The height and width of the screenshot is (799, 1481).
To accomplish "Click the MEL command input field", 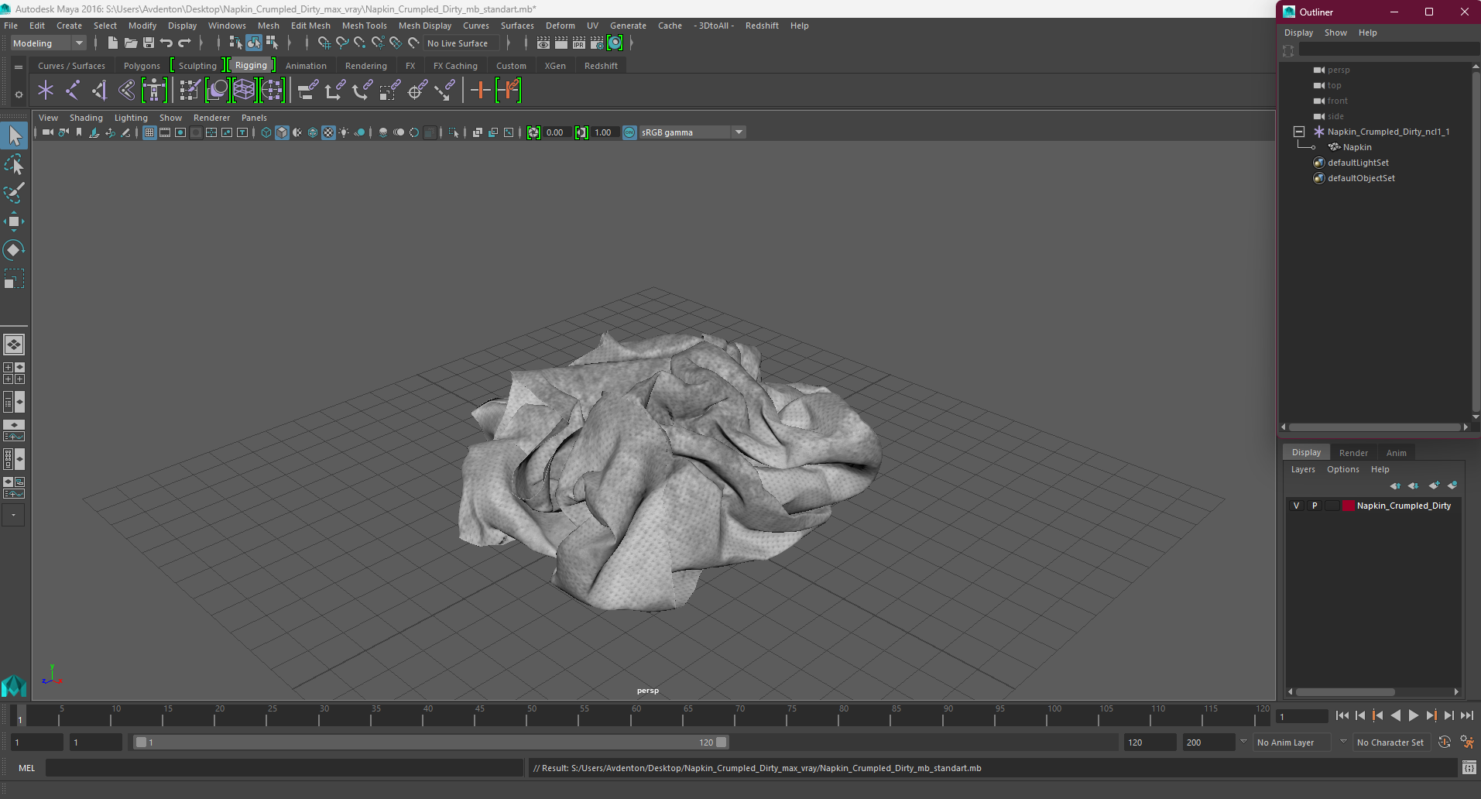I will pyautogui.click(x=284, y=768).
